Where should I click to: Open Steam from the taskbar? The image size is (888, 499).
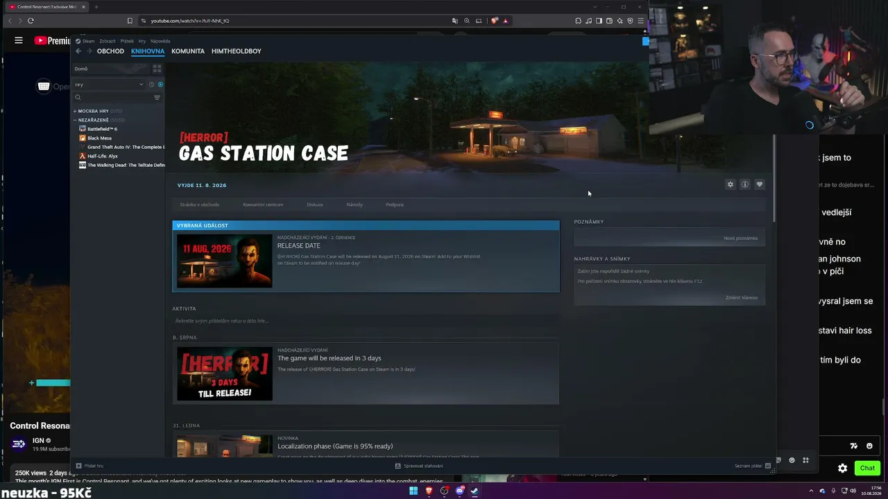point(475,491)
